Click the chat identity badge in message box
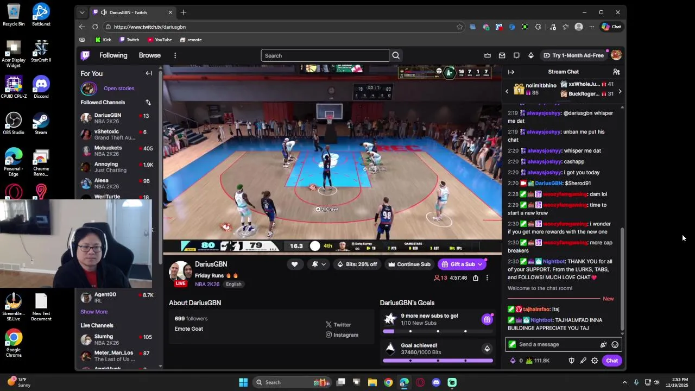695x391 pixels. 512,344
